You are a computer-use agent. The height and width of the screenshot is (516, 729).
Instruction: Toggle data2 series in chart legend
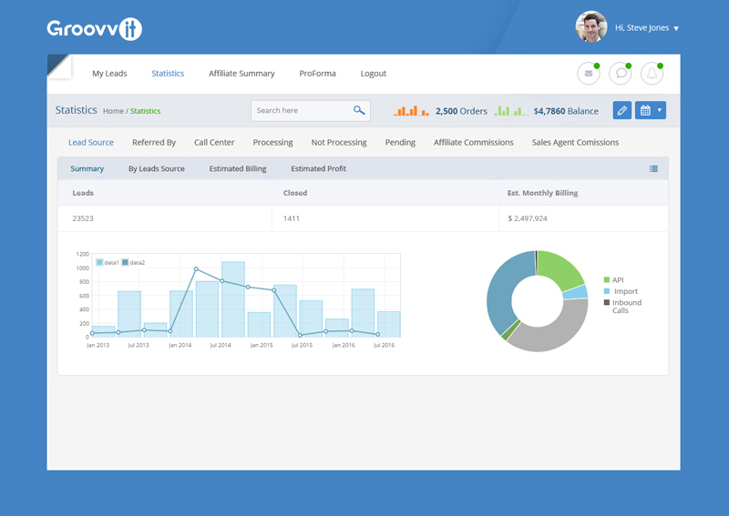tap(133, 262)
